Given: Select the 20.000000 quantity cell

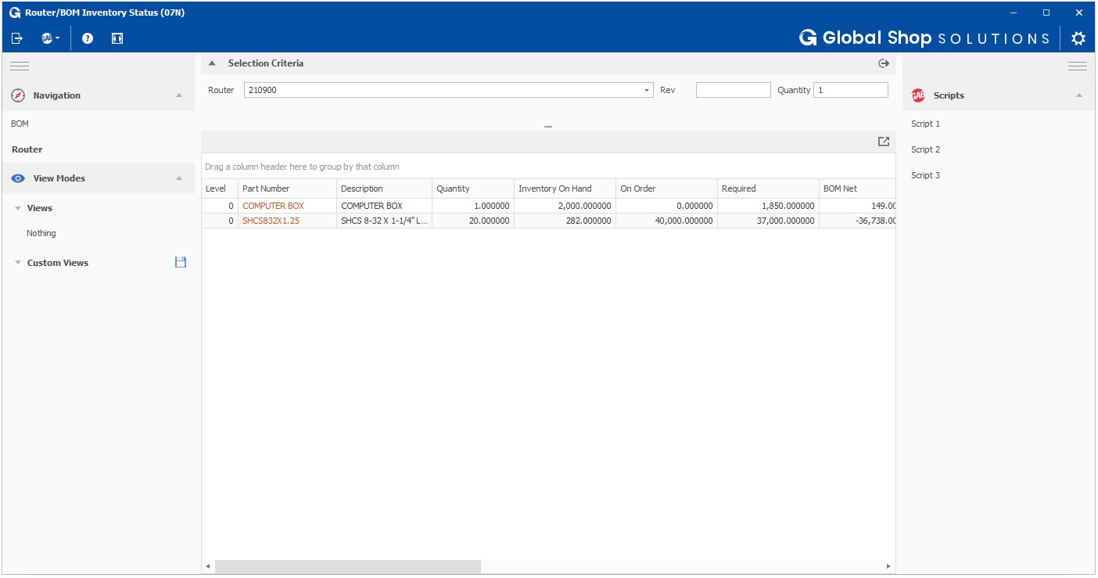Looking at the screenshot, I should pos(473,221).
